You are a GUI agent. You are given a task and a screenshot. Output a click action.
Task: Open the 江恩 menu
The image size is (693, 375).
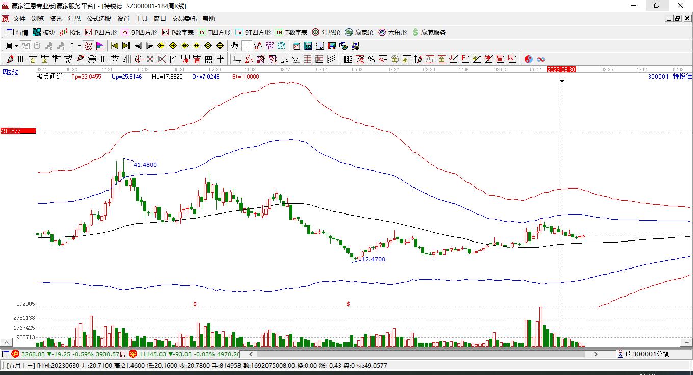(74, 19)
